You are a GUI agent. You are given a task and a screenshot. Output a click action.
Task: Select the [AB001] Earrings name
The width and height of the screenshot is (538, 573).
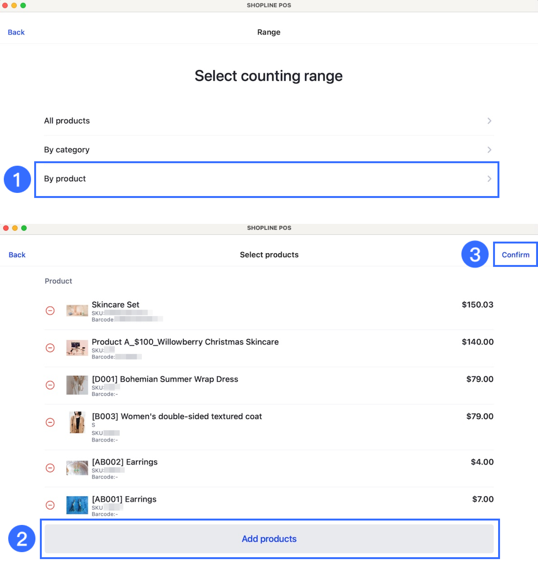click(124, 499)
